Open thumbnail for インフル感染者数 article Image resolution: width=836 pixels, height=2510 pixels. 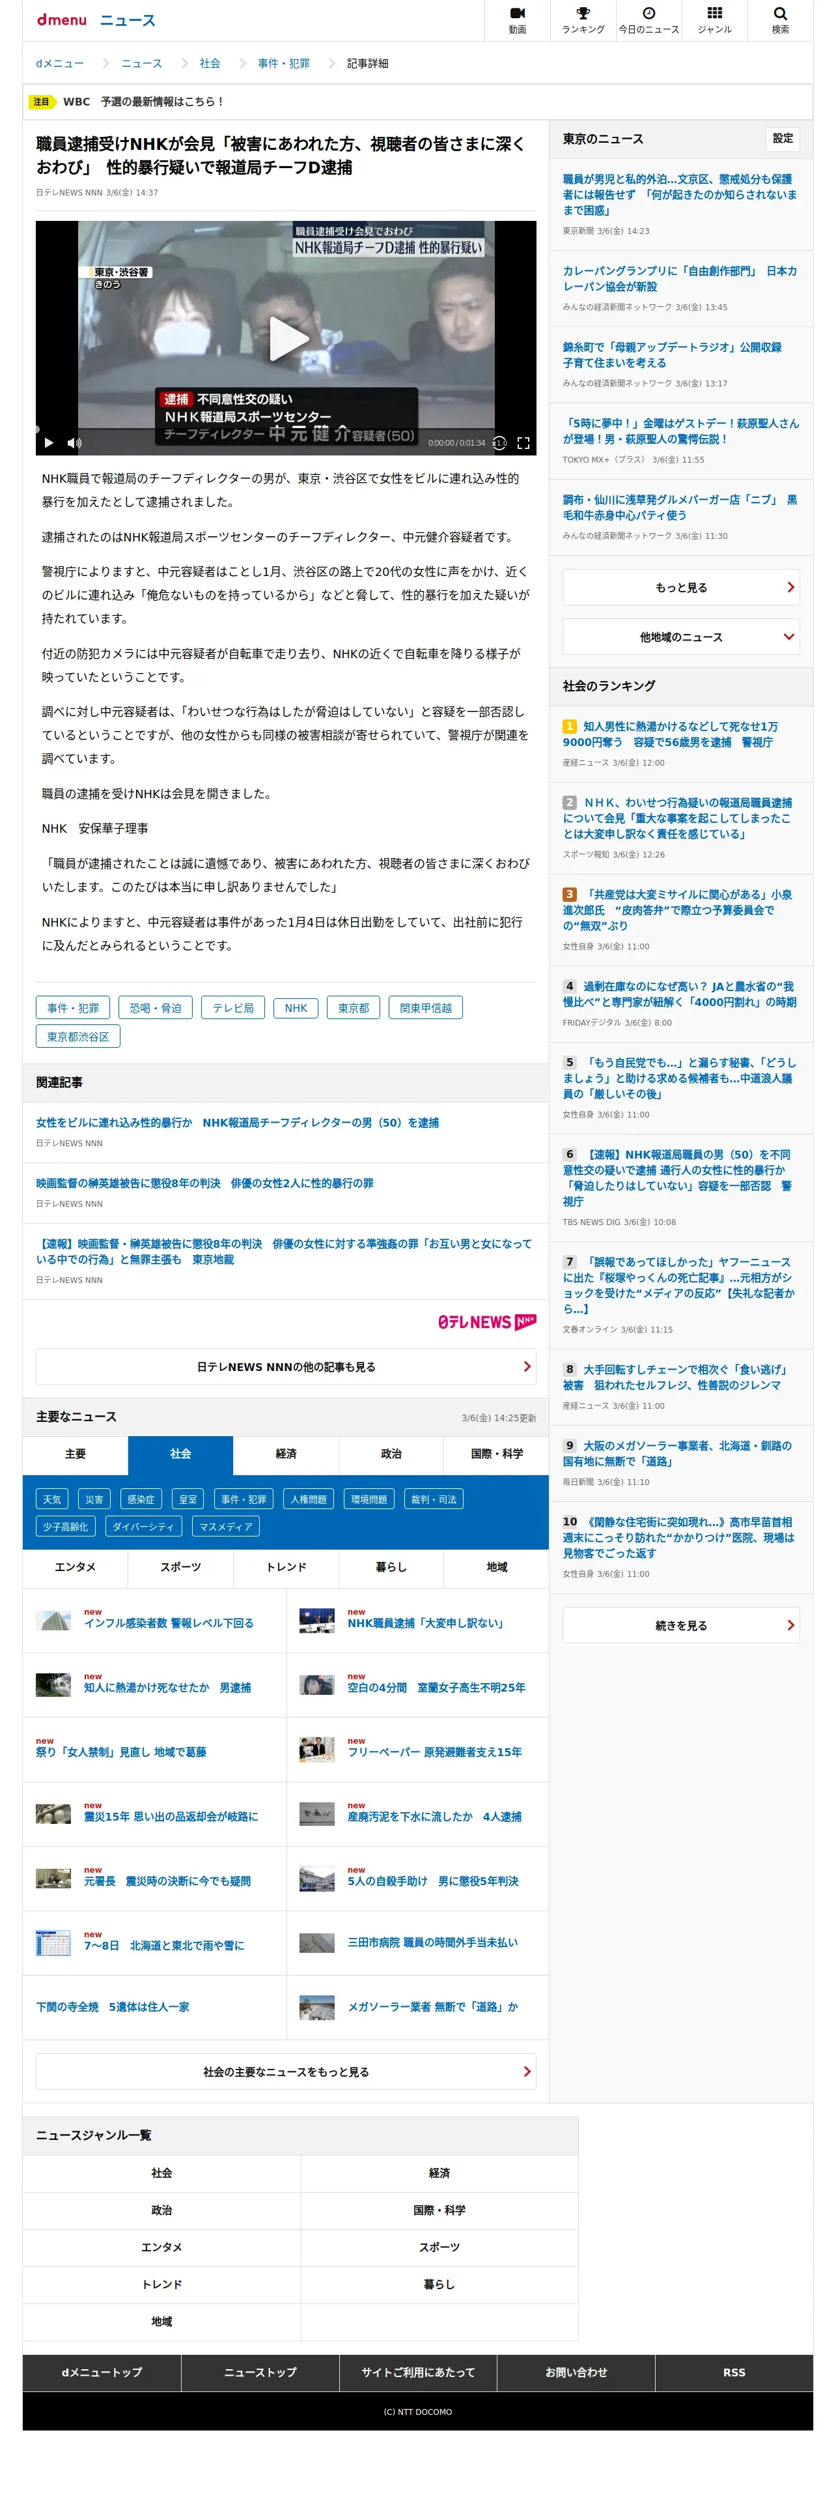pyautogui.click(x=53, y=1619)
